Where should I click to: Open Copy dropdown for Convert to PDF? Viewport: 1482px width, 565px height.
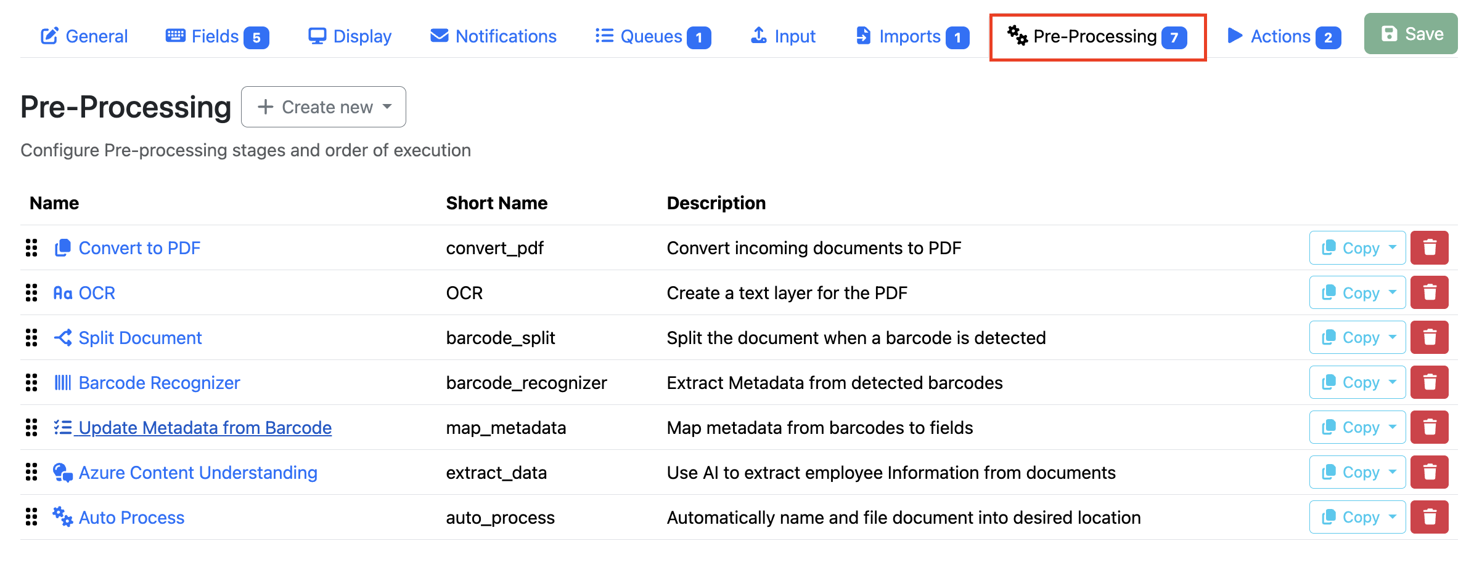pyautogui.click(x=1357, y=248)
